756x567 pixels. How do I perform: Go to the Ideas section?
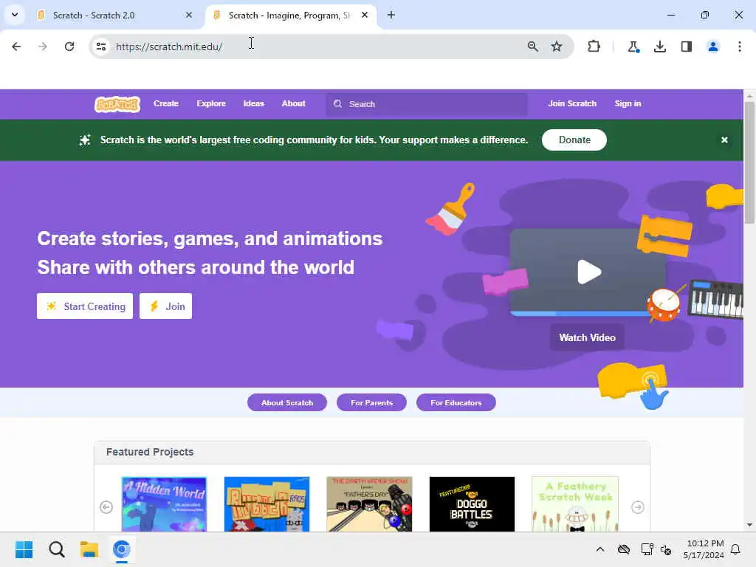(x=254, y=103)
